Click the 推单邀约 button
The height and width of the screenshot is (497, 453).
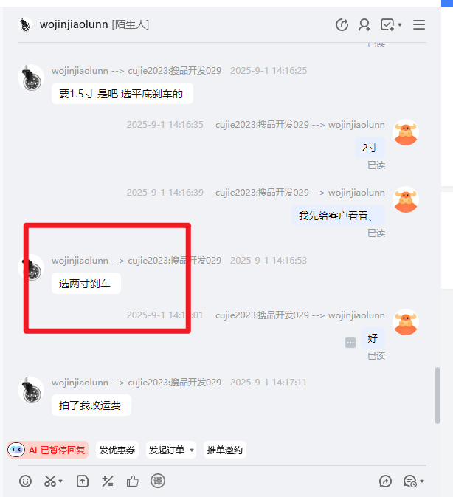(x=225, y=450)
